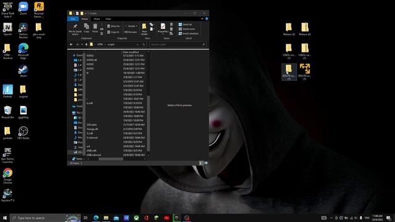Open Xbox app from taskbar
395x222 pixels.
pos(136,218)
